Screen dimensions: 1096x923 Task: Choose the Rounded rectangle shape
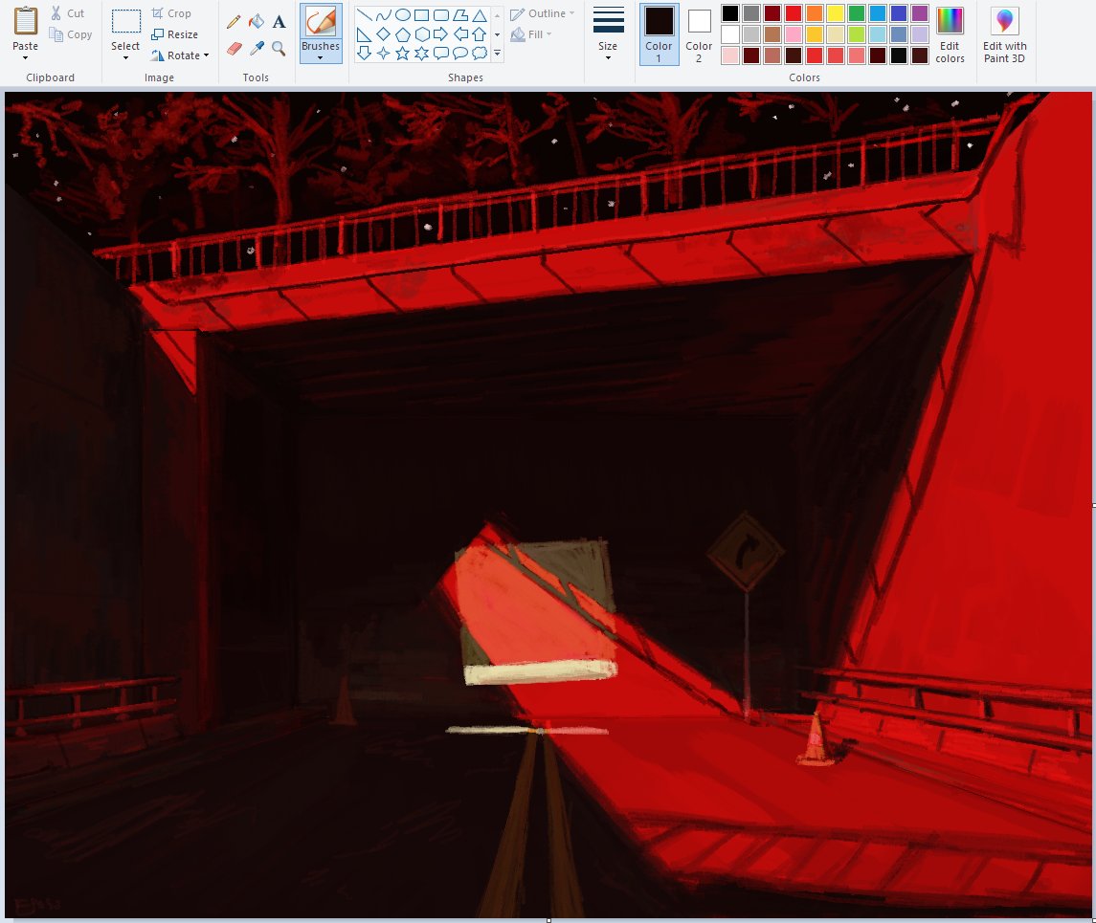pos(441,15)
